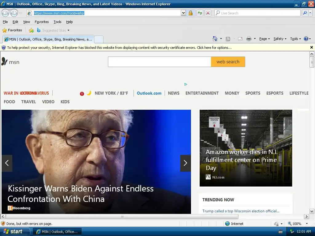This screenshot has width=315, height=236.
Task: Open the File menu
Action: (x=5, y=22)
